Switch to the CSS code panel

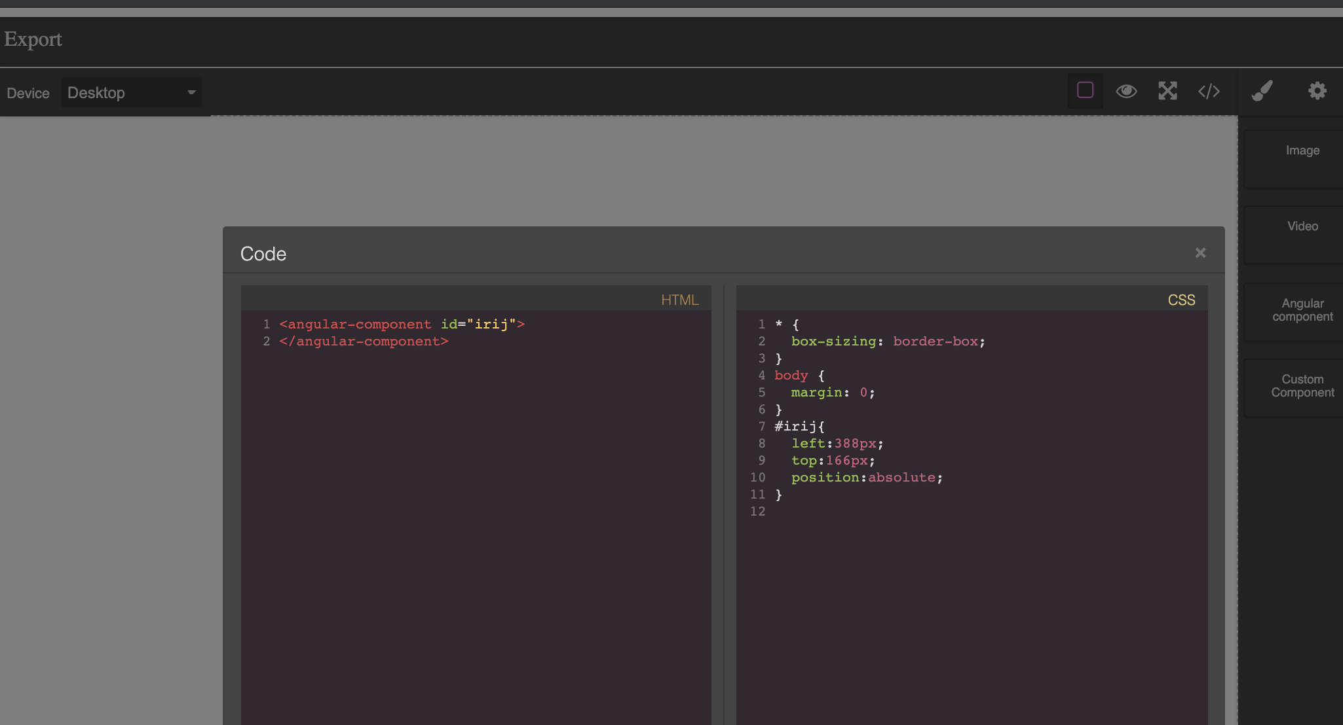click(1181, 299)
